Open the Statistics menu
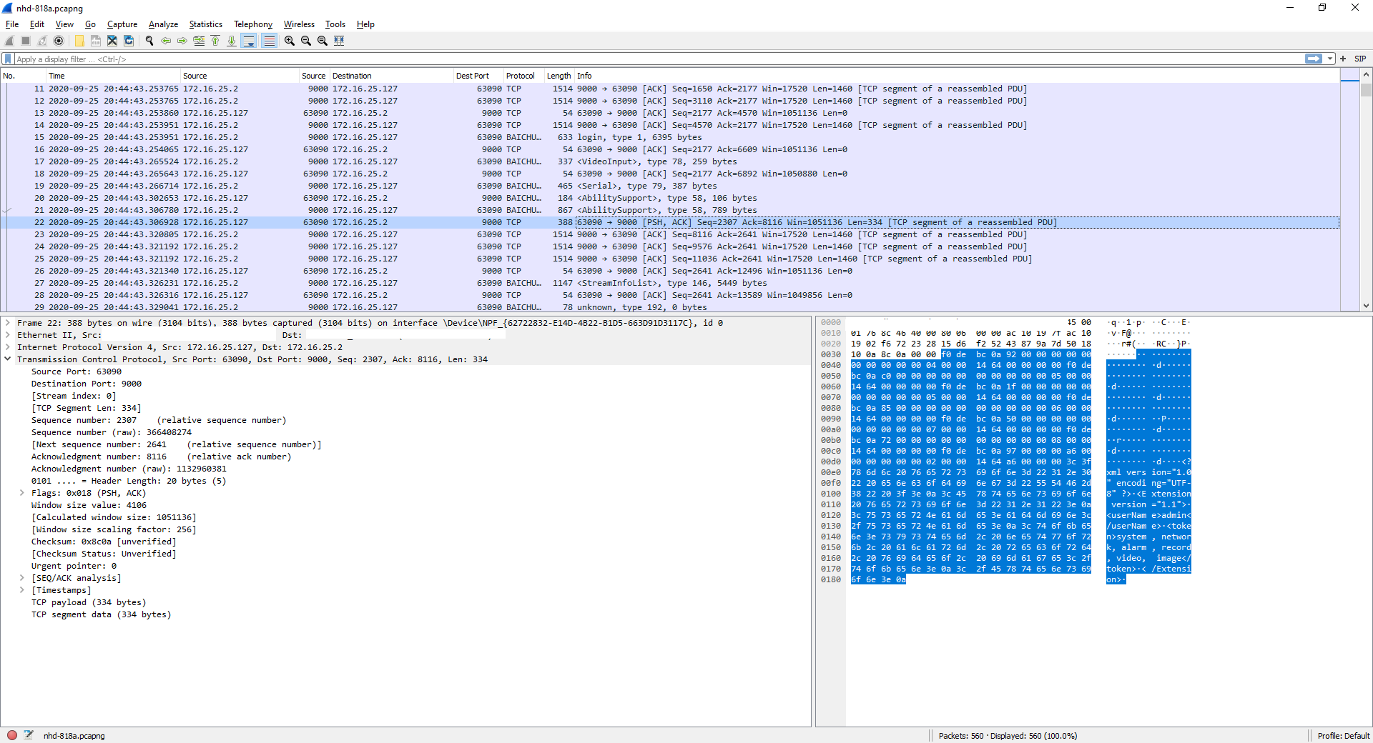The image size is (1373, 743). pos(205,24)
